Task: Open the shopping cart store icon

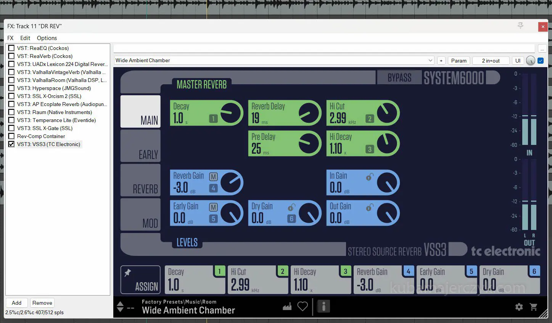Action: pyautogui.click(x=534, y=307)
